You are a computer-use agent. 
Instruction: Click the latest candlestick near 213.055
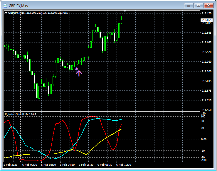121,22
